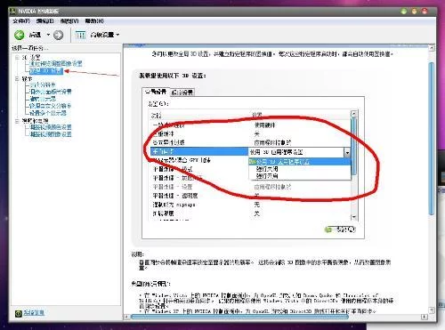Click the grey Forward arrow icon

tap(58, 35)
